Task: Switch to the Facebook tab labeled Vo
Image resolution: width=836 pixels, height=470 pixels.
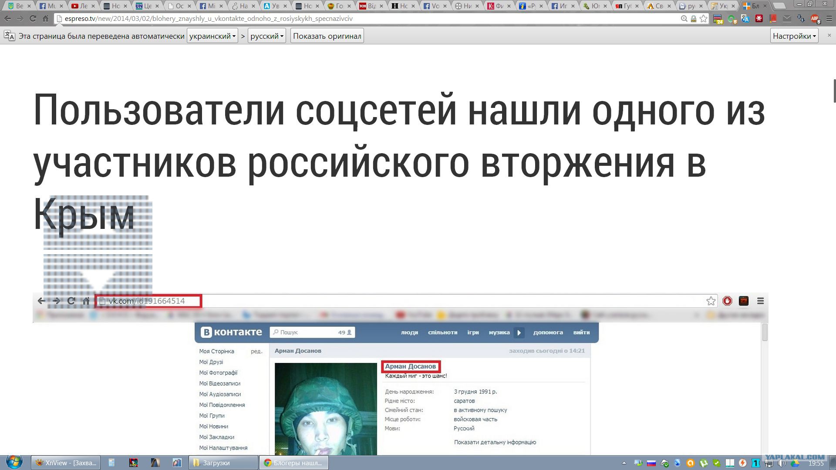Action: click(435, 6)
